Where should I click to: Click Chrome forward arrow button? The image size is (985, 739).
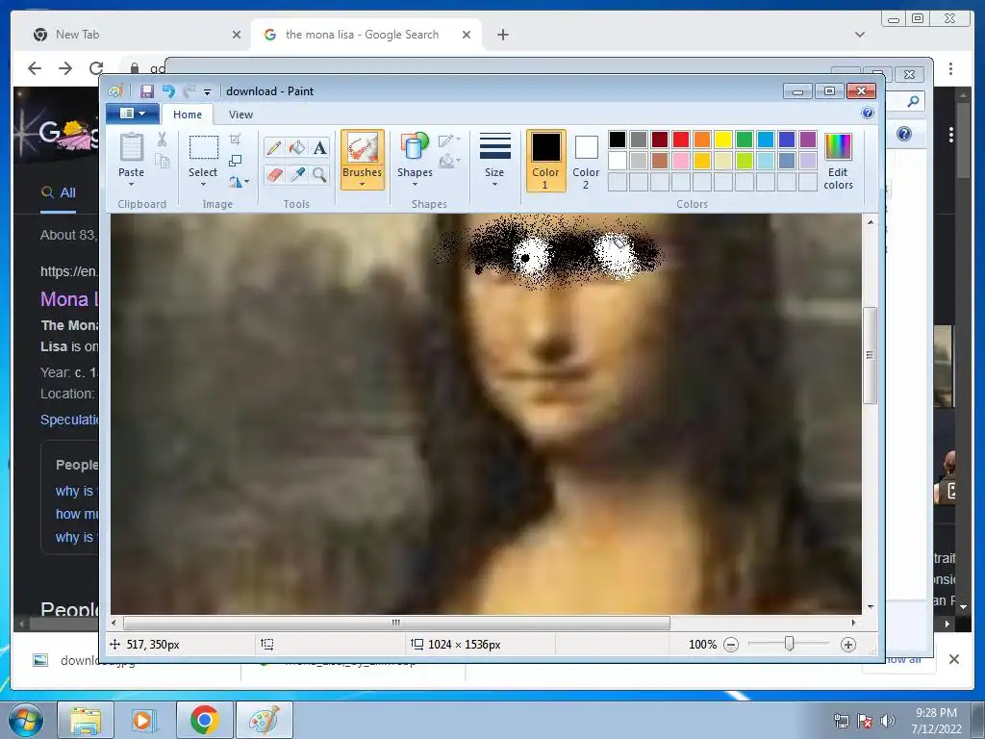[x=65, y=68]
